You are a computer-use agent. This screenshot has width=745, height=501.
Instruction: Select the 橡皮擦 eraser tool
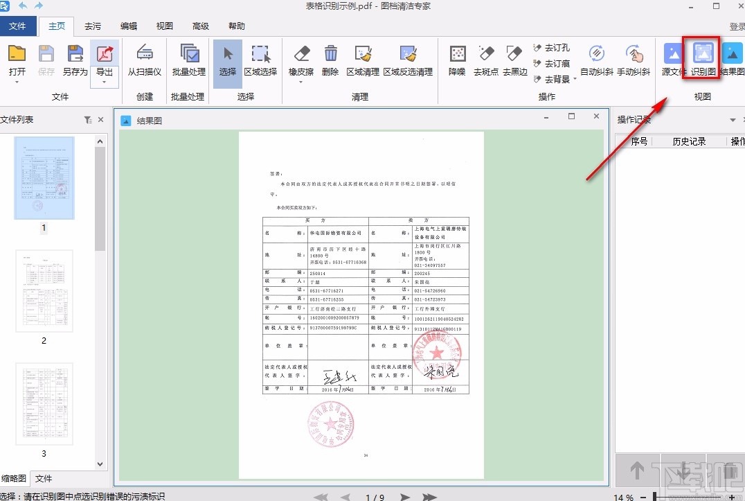coord(302,60)
